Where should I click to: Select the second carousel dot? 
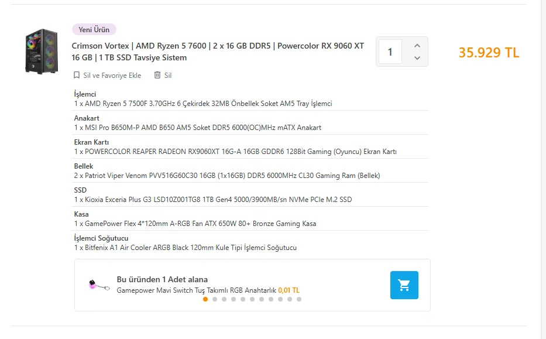click(x=215, y=299)
